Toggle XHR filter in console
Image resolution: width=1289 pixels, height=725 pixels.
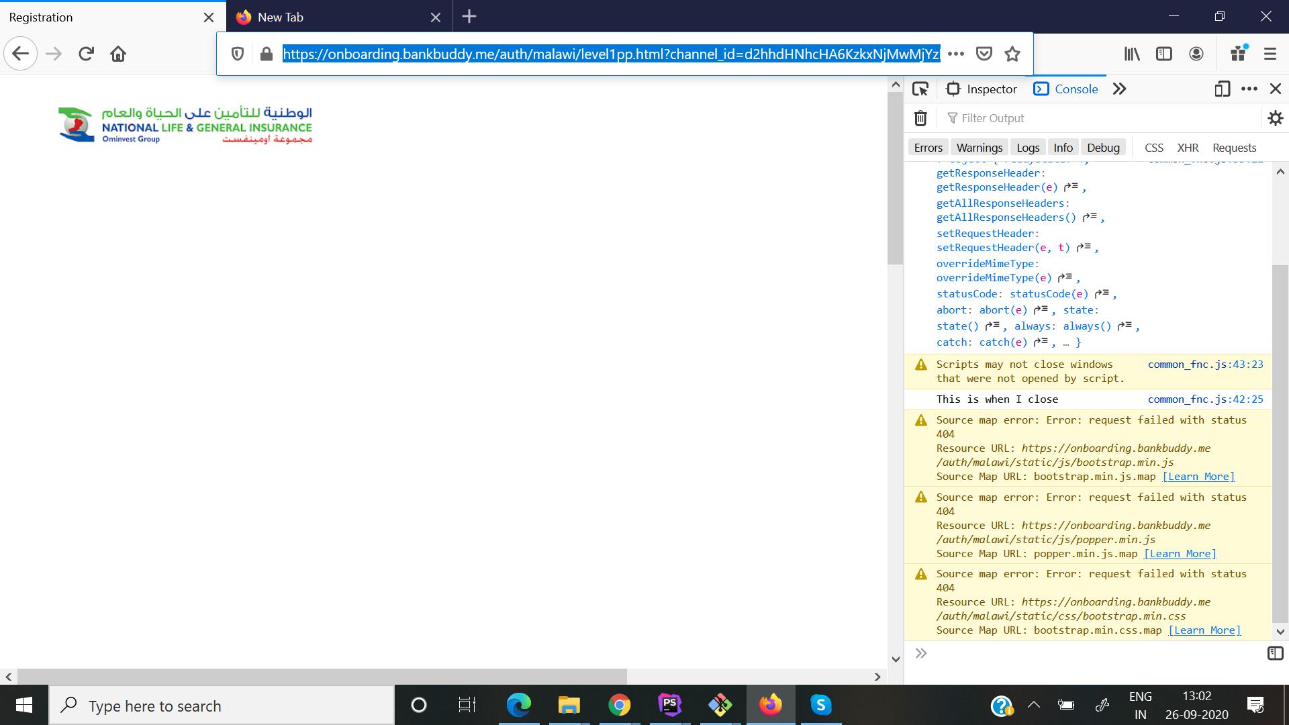tap(1188, 148)
